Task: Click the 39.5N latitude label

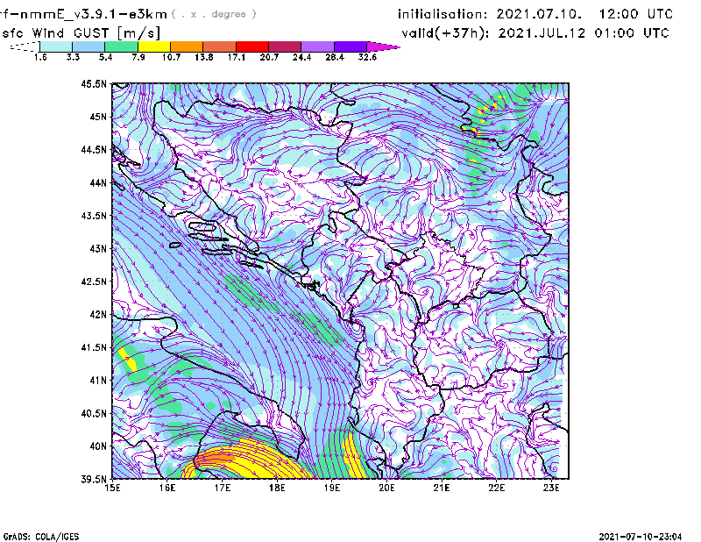Action: pyautogui.click(x=94, y=480)
